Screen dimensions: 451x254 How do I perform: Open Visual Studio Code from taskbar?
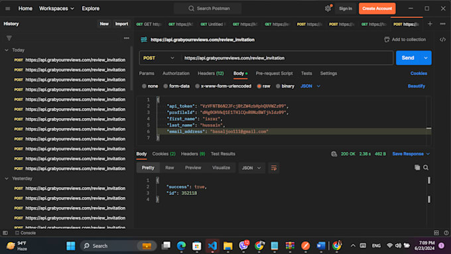click(x=212, y=246)
